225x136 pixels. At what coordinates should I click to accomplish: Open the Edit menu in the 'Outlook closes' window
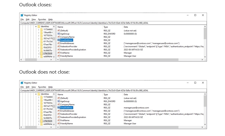pos(28,19)
